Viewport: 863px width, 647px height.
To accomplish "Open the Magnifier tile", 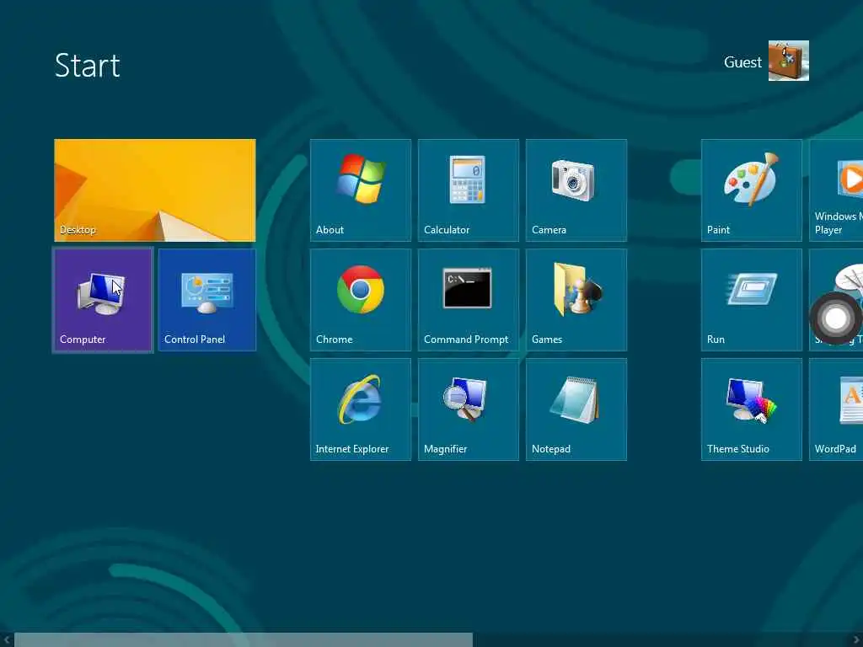I will 469,409.
